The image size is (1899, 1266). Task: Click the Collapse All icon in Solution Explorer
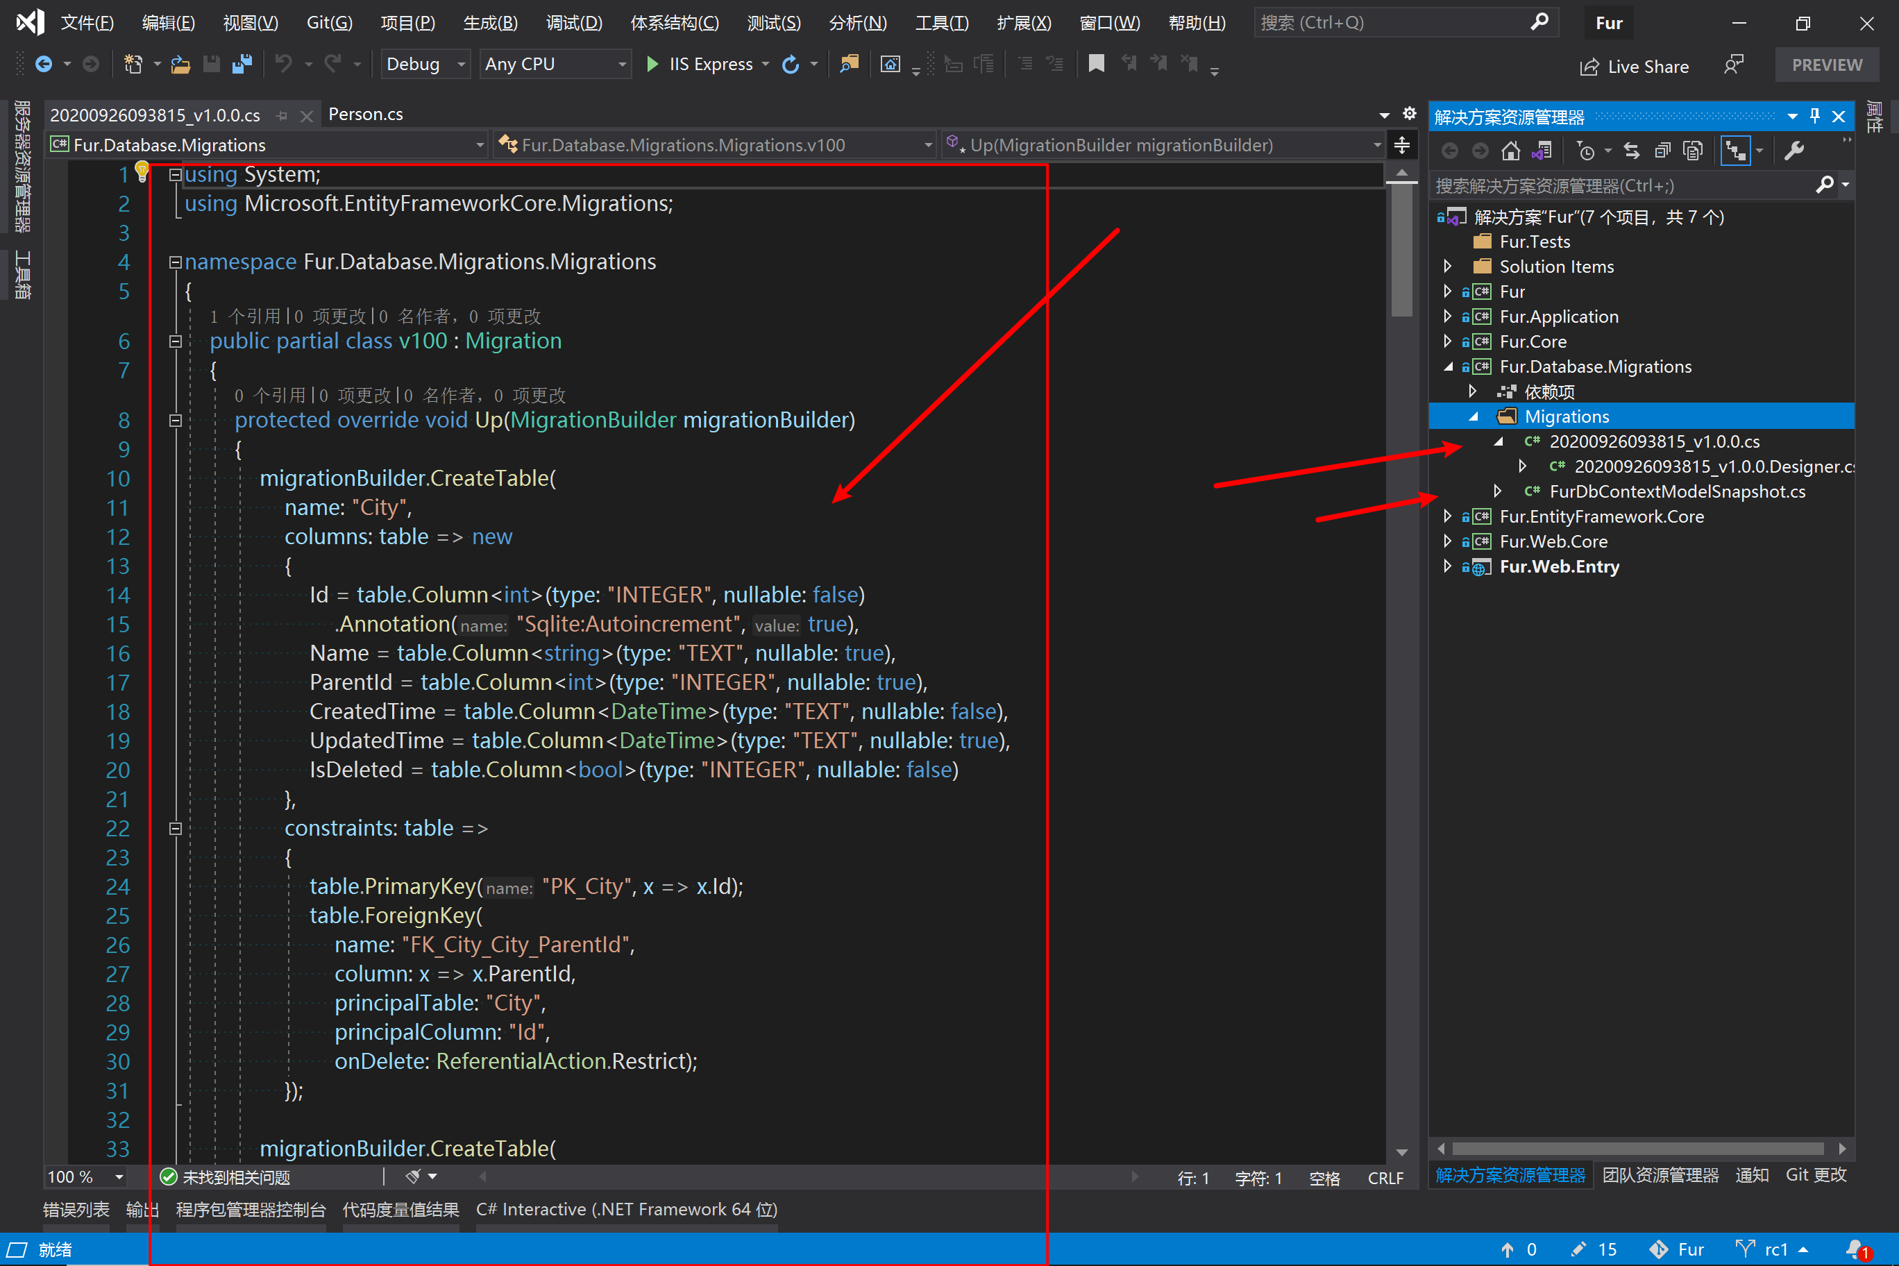click(1662, 151)
